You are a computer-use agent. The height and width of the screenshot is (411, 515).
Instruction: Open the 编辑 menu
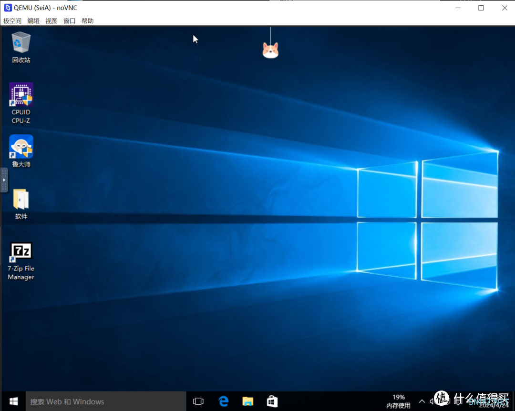(x=33, y=21)
